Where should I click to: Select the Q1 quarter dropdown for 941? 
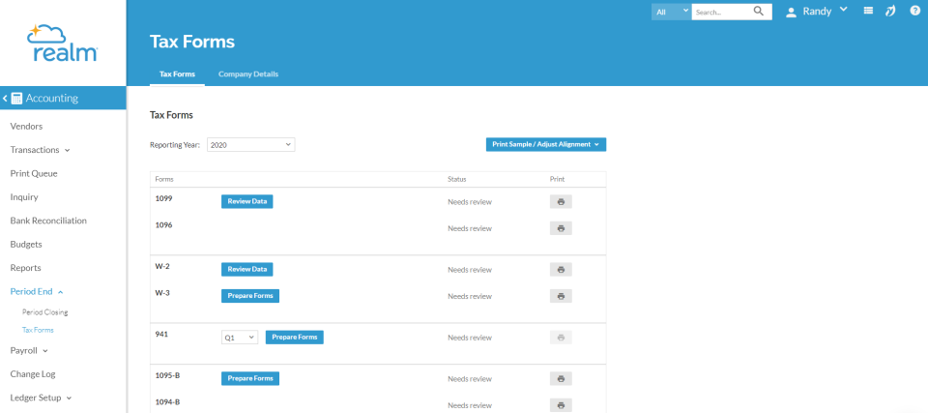click(x=240, y=338)
